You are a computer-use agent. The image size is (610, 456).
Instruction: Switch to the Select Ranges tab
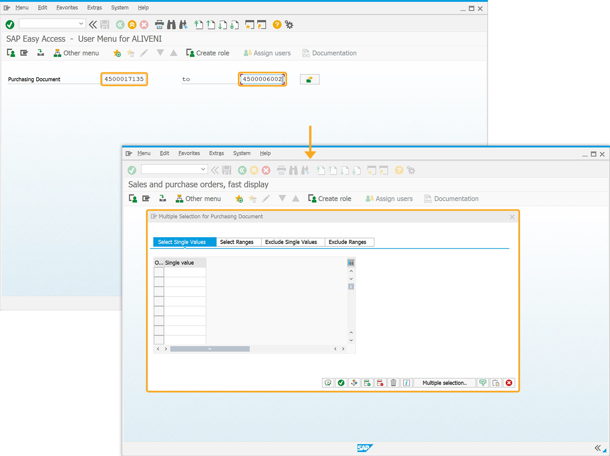(x=239, y=242)
